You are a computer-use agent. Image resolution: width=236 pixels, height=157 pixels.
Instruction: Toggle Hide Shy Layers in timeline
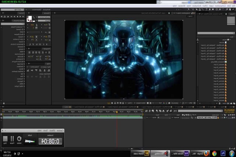click(x=163, y=111)
